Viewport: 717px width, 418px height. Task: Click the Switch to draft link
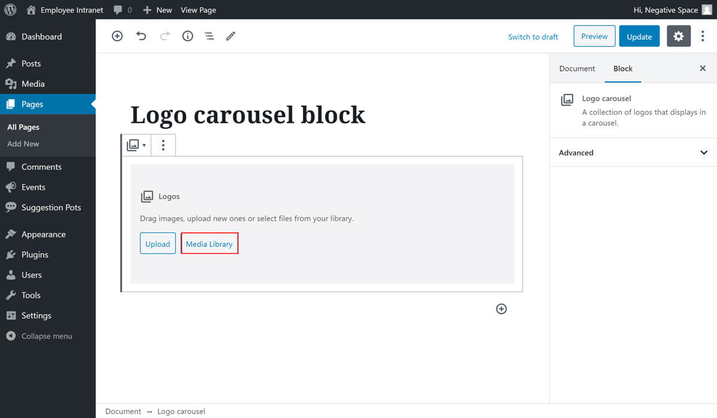point(532,37)
